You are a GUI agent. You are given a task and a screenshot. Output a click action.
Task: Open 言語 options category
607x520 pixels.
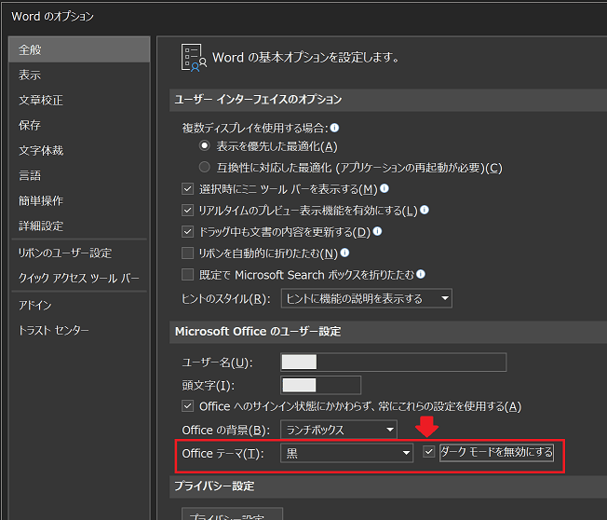tap(79, 175)
